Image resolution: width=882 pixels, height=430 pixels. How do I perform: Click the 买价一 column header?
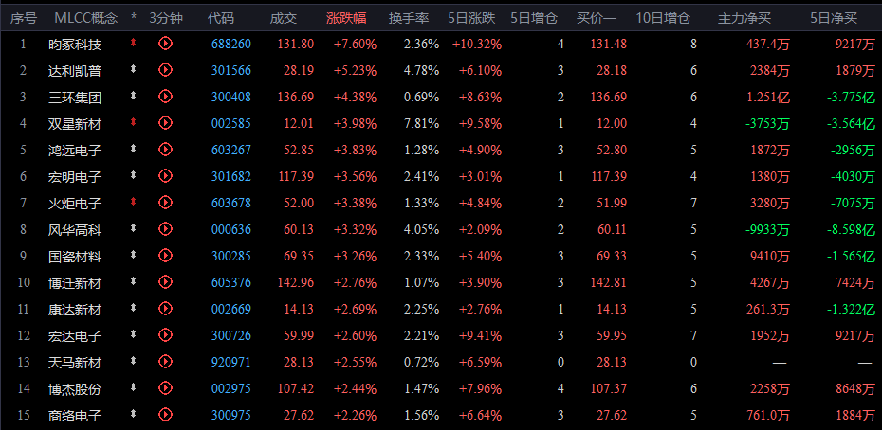point(597,18)
